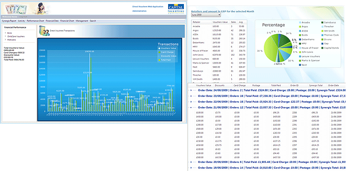Click the Thomas Cook pie legend swatch

(322, 35)
